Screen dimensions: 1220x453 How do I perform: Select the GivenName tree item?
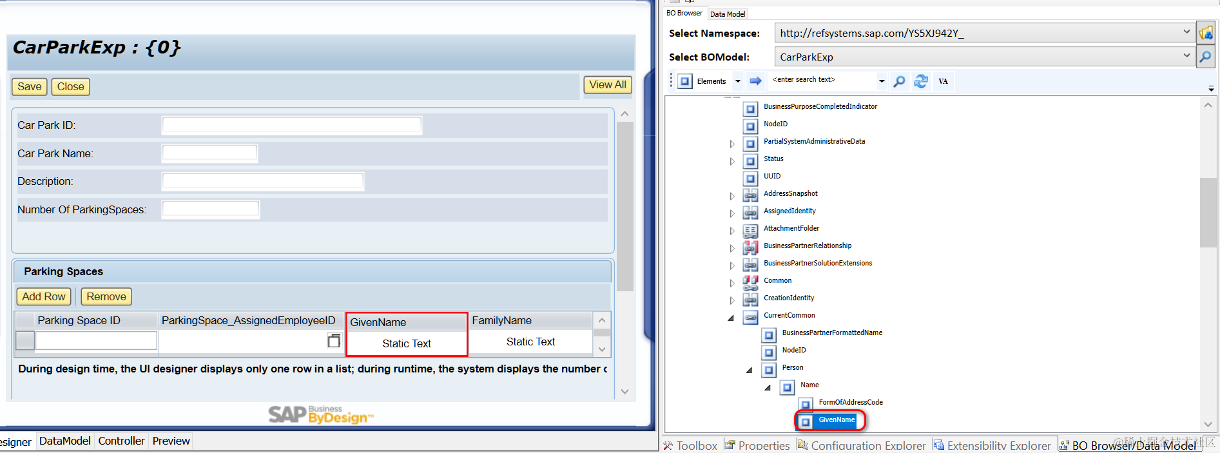click(837, 420)
